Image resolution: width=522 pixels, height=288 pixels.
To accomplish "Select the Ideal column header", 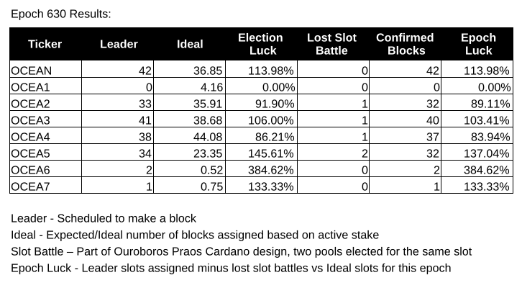I will (189, 44).
